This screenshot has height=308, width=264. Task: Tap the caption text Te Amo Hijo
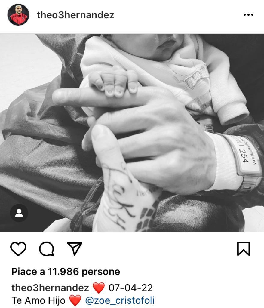pyautogui.click(x=38, y=300)
